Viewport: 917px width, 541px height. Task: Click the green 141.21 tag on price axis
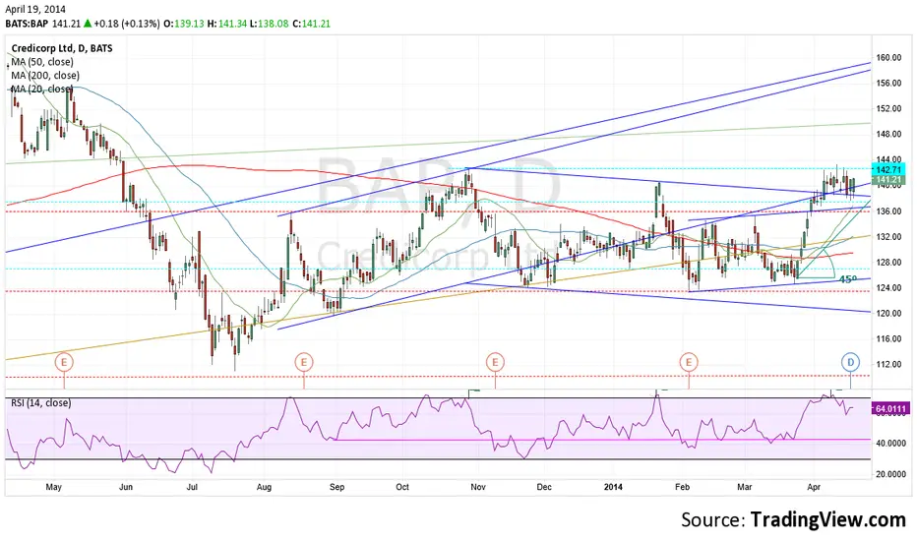coord(888,180)
